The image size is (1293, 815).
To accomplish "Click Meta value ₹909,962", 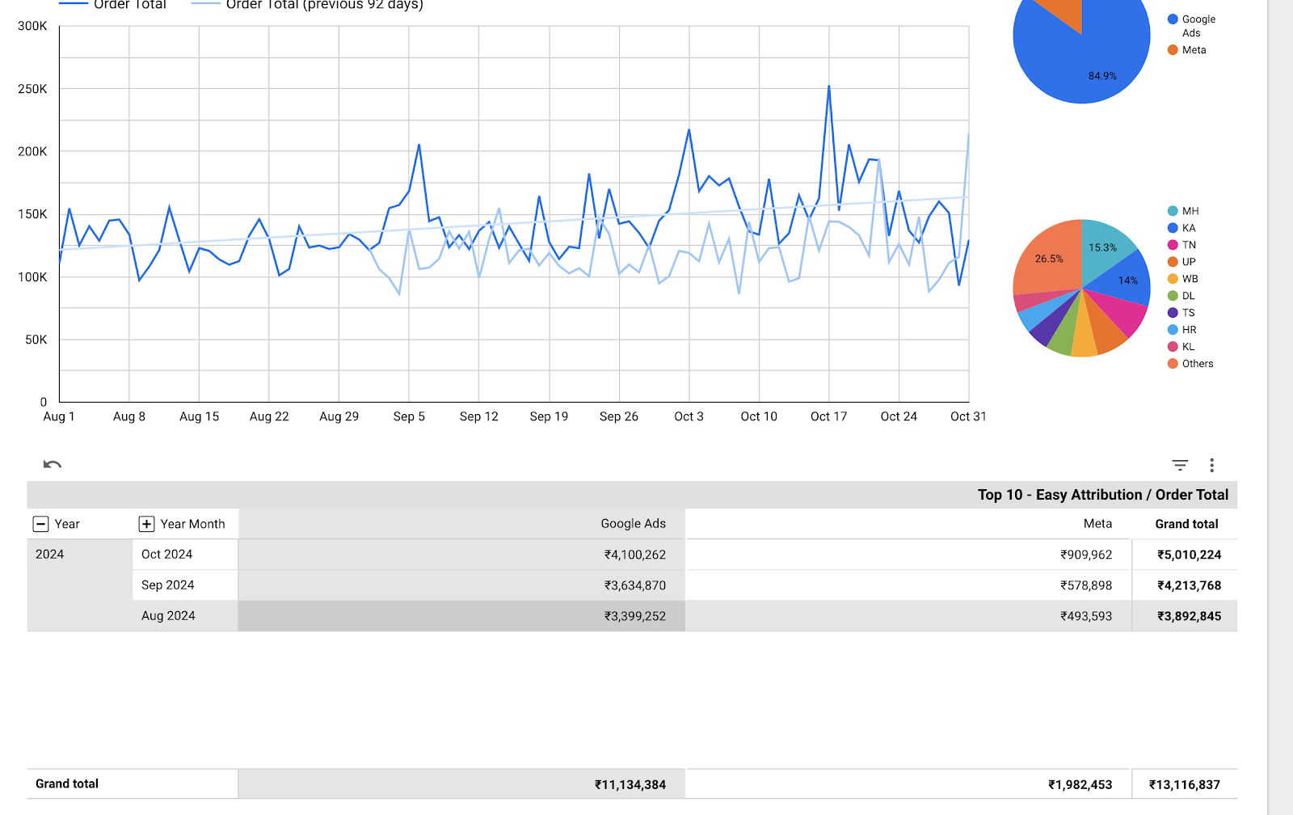I will (x=1086, y=555).
